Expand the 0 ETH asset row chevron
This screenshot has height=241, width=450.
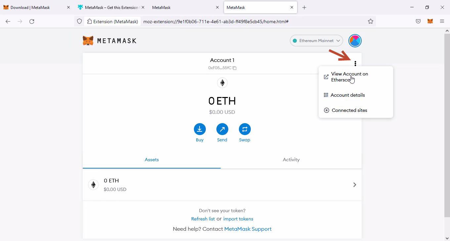tap(354, 185)
